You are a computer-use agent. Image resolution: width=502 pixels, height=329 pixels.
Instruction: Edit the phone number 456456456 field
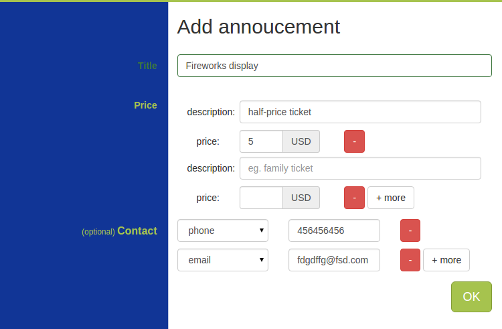click(334, 231)
